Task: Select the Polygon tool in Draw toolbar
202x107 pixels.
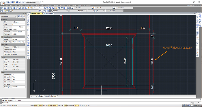Action: click(x=29, y=22)
